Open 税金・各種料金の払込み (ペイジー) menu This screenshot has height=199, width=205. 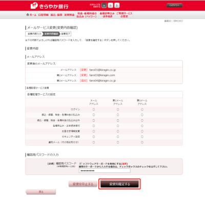coord(87,15)
